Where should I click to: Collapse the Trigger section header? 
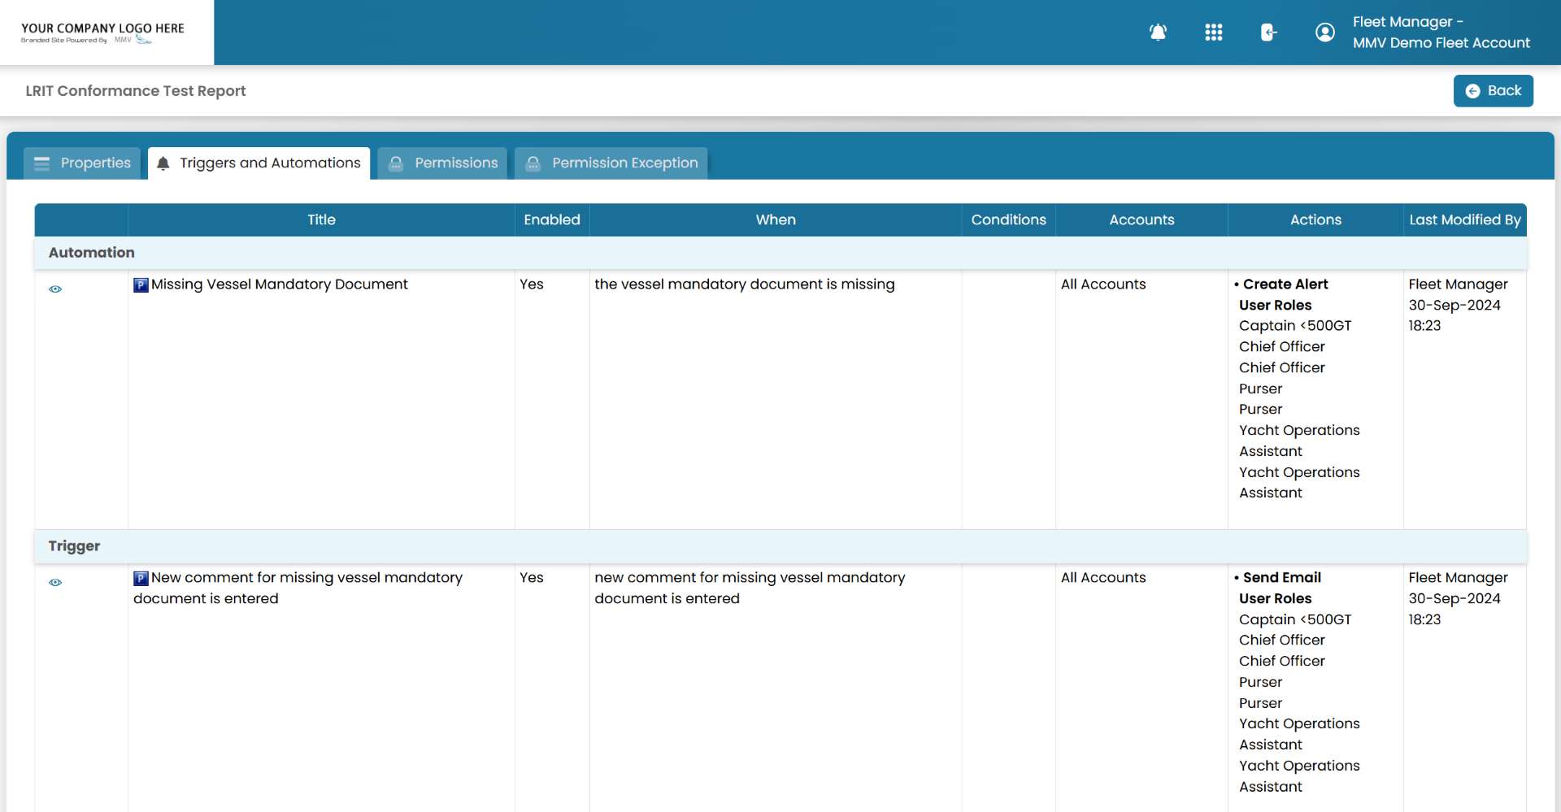74,546
